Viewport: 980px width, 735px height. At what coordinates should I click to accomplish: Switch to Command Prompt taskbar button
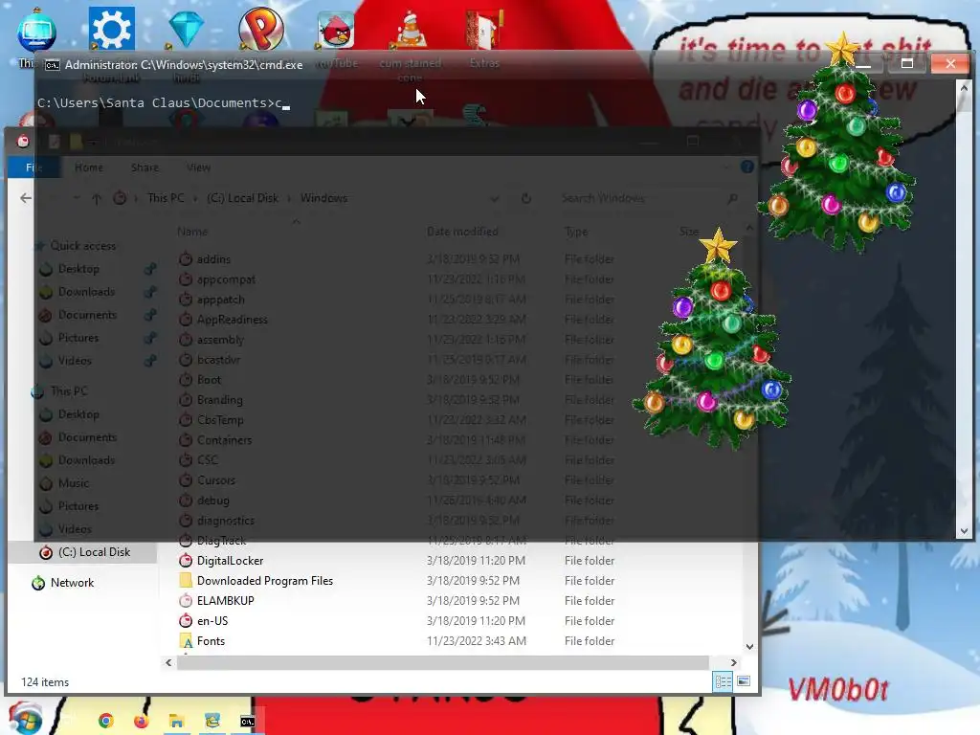(248, 722)
